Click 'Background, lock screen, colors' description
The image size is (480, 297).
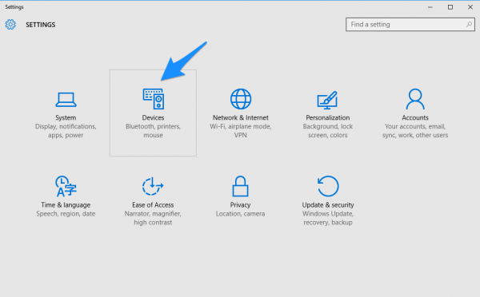(x=327, y=131)
